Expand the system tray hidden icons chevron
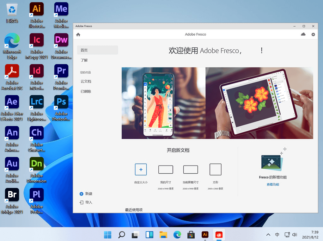323x241 pixels. coord(268,235)
